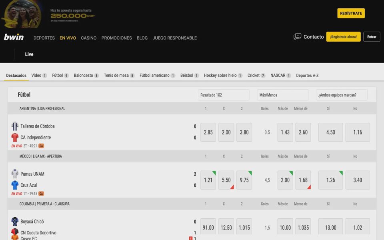Open the Más/Menos market dropdown
The width and height of the screenshot is (384, 240).
click(283, 95)
